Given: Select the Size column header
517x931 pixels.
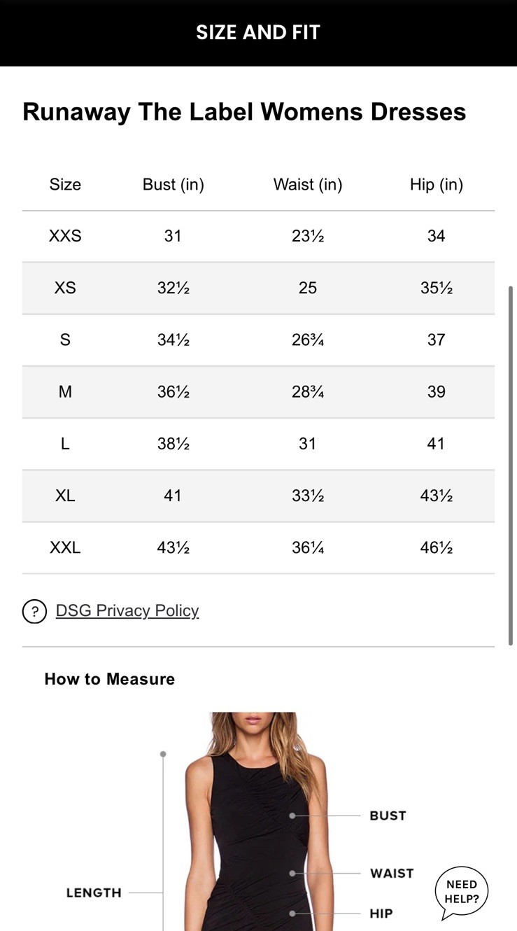Looking at the screenshot, I should [65, 185].
